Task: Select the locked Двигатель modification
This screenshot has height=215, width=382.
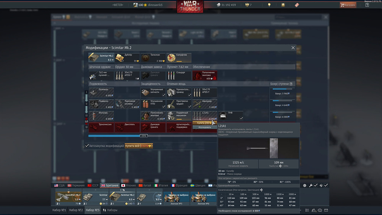Action: (x=127, y=128)
